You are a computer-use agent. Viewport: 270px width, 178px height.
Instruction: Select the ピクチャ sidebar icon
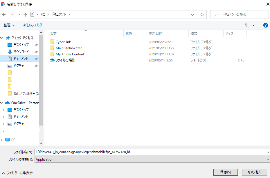pos(9,66)
